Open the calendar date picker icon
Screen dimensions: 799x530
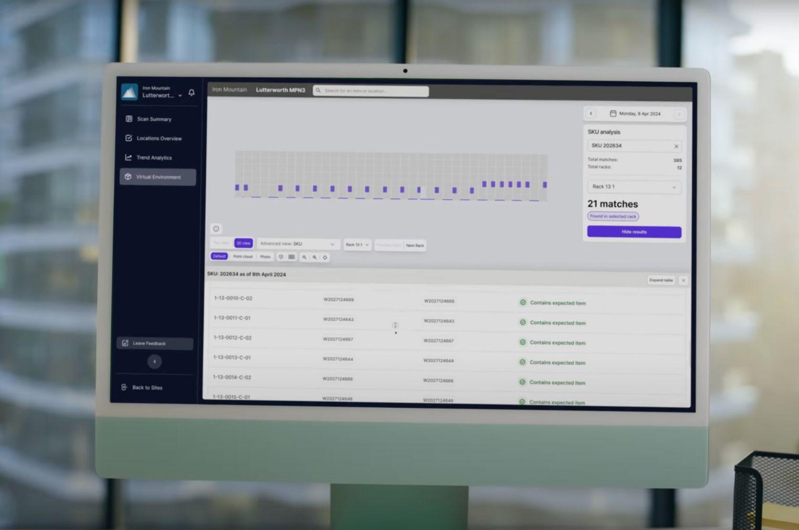click(x=613, y=113)
